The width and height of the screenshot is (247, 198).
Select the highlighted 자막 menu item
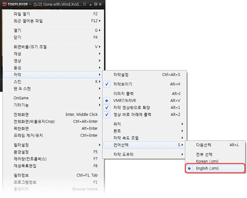click(54, 75)
